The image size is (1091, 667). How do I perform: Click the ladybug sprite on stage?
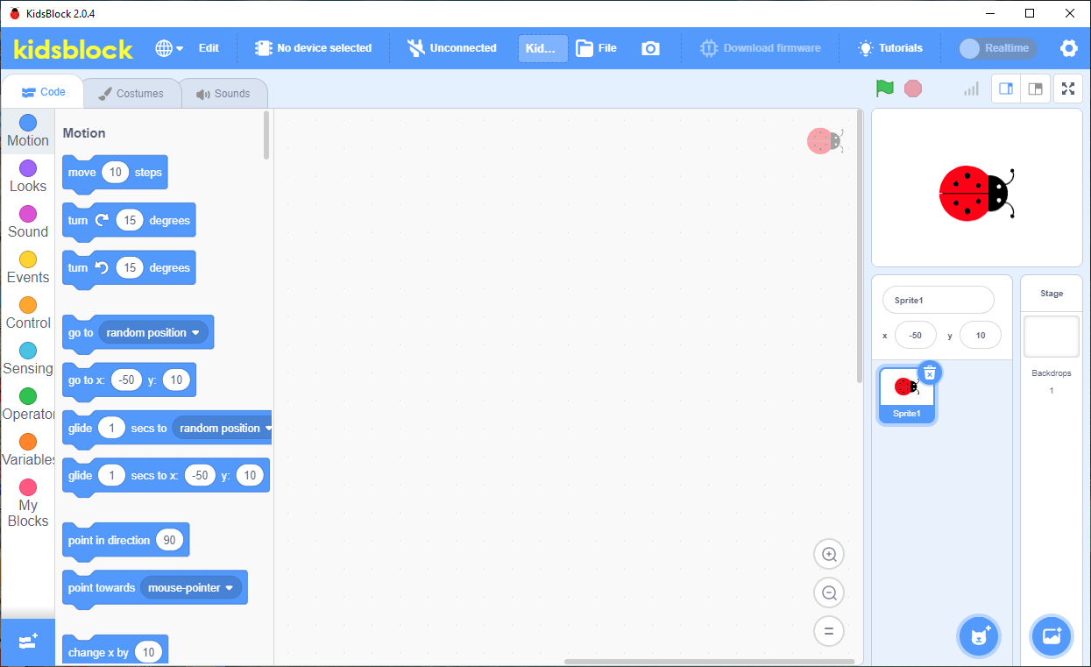coord(976,193)
